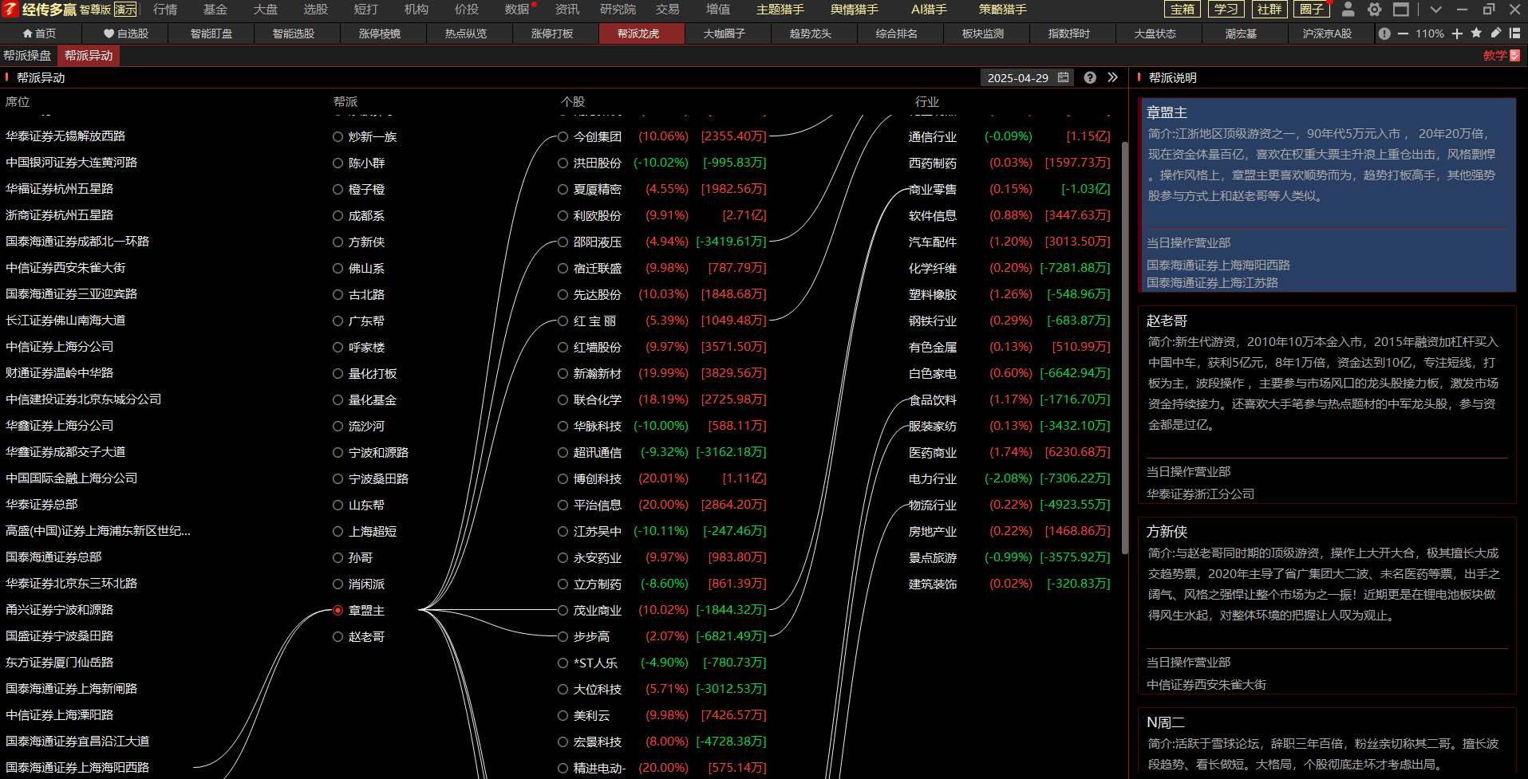Click 国泰海通证券上海江苏路 in 章盟主 card
Screen dimensions: 1528x779
(1212, 283)
